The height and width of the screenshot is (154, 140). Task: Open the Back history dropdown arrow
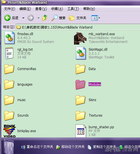tap(23, 18)
